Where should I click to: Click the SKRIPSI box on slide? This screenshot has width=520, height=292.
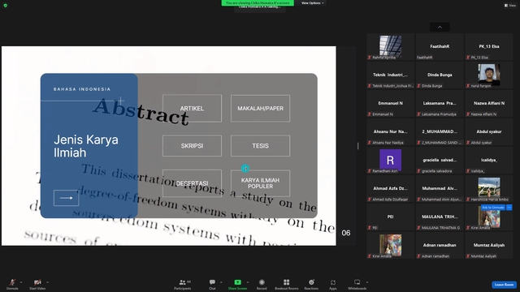point(192,146)
